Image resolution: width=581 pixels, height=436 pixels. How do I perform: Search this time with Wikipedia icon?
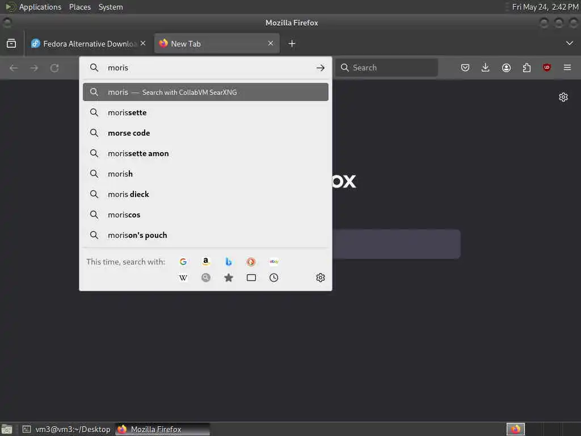(x=183, y=278)
